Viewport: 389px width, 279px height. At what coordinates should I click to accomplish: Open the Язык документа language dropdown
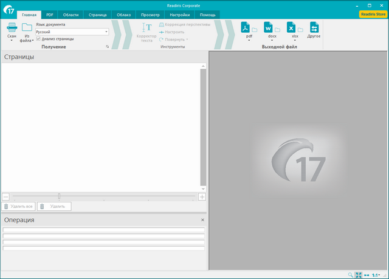[x=106, y=32]
